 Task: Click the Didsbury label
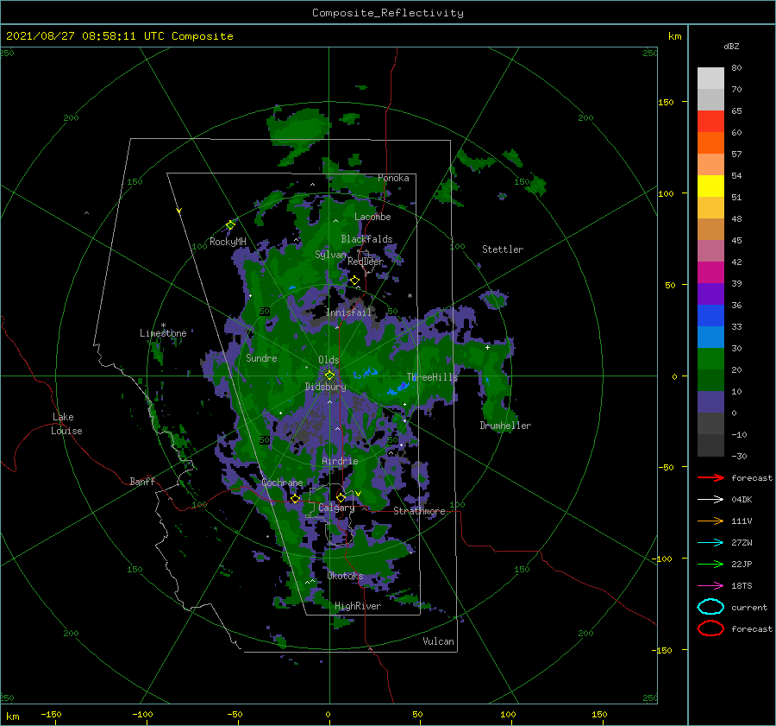(326, 387)
